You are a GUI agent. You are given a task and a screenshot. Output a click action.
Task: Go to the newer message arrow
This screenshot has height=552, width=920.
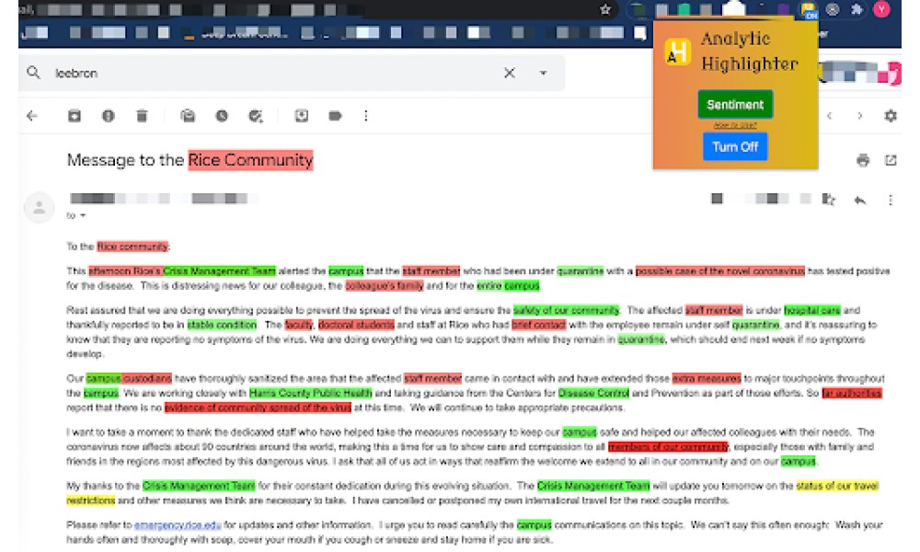point(830,116)
